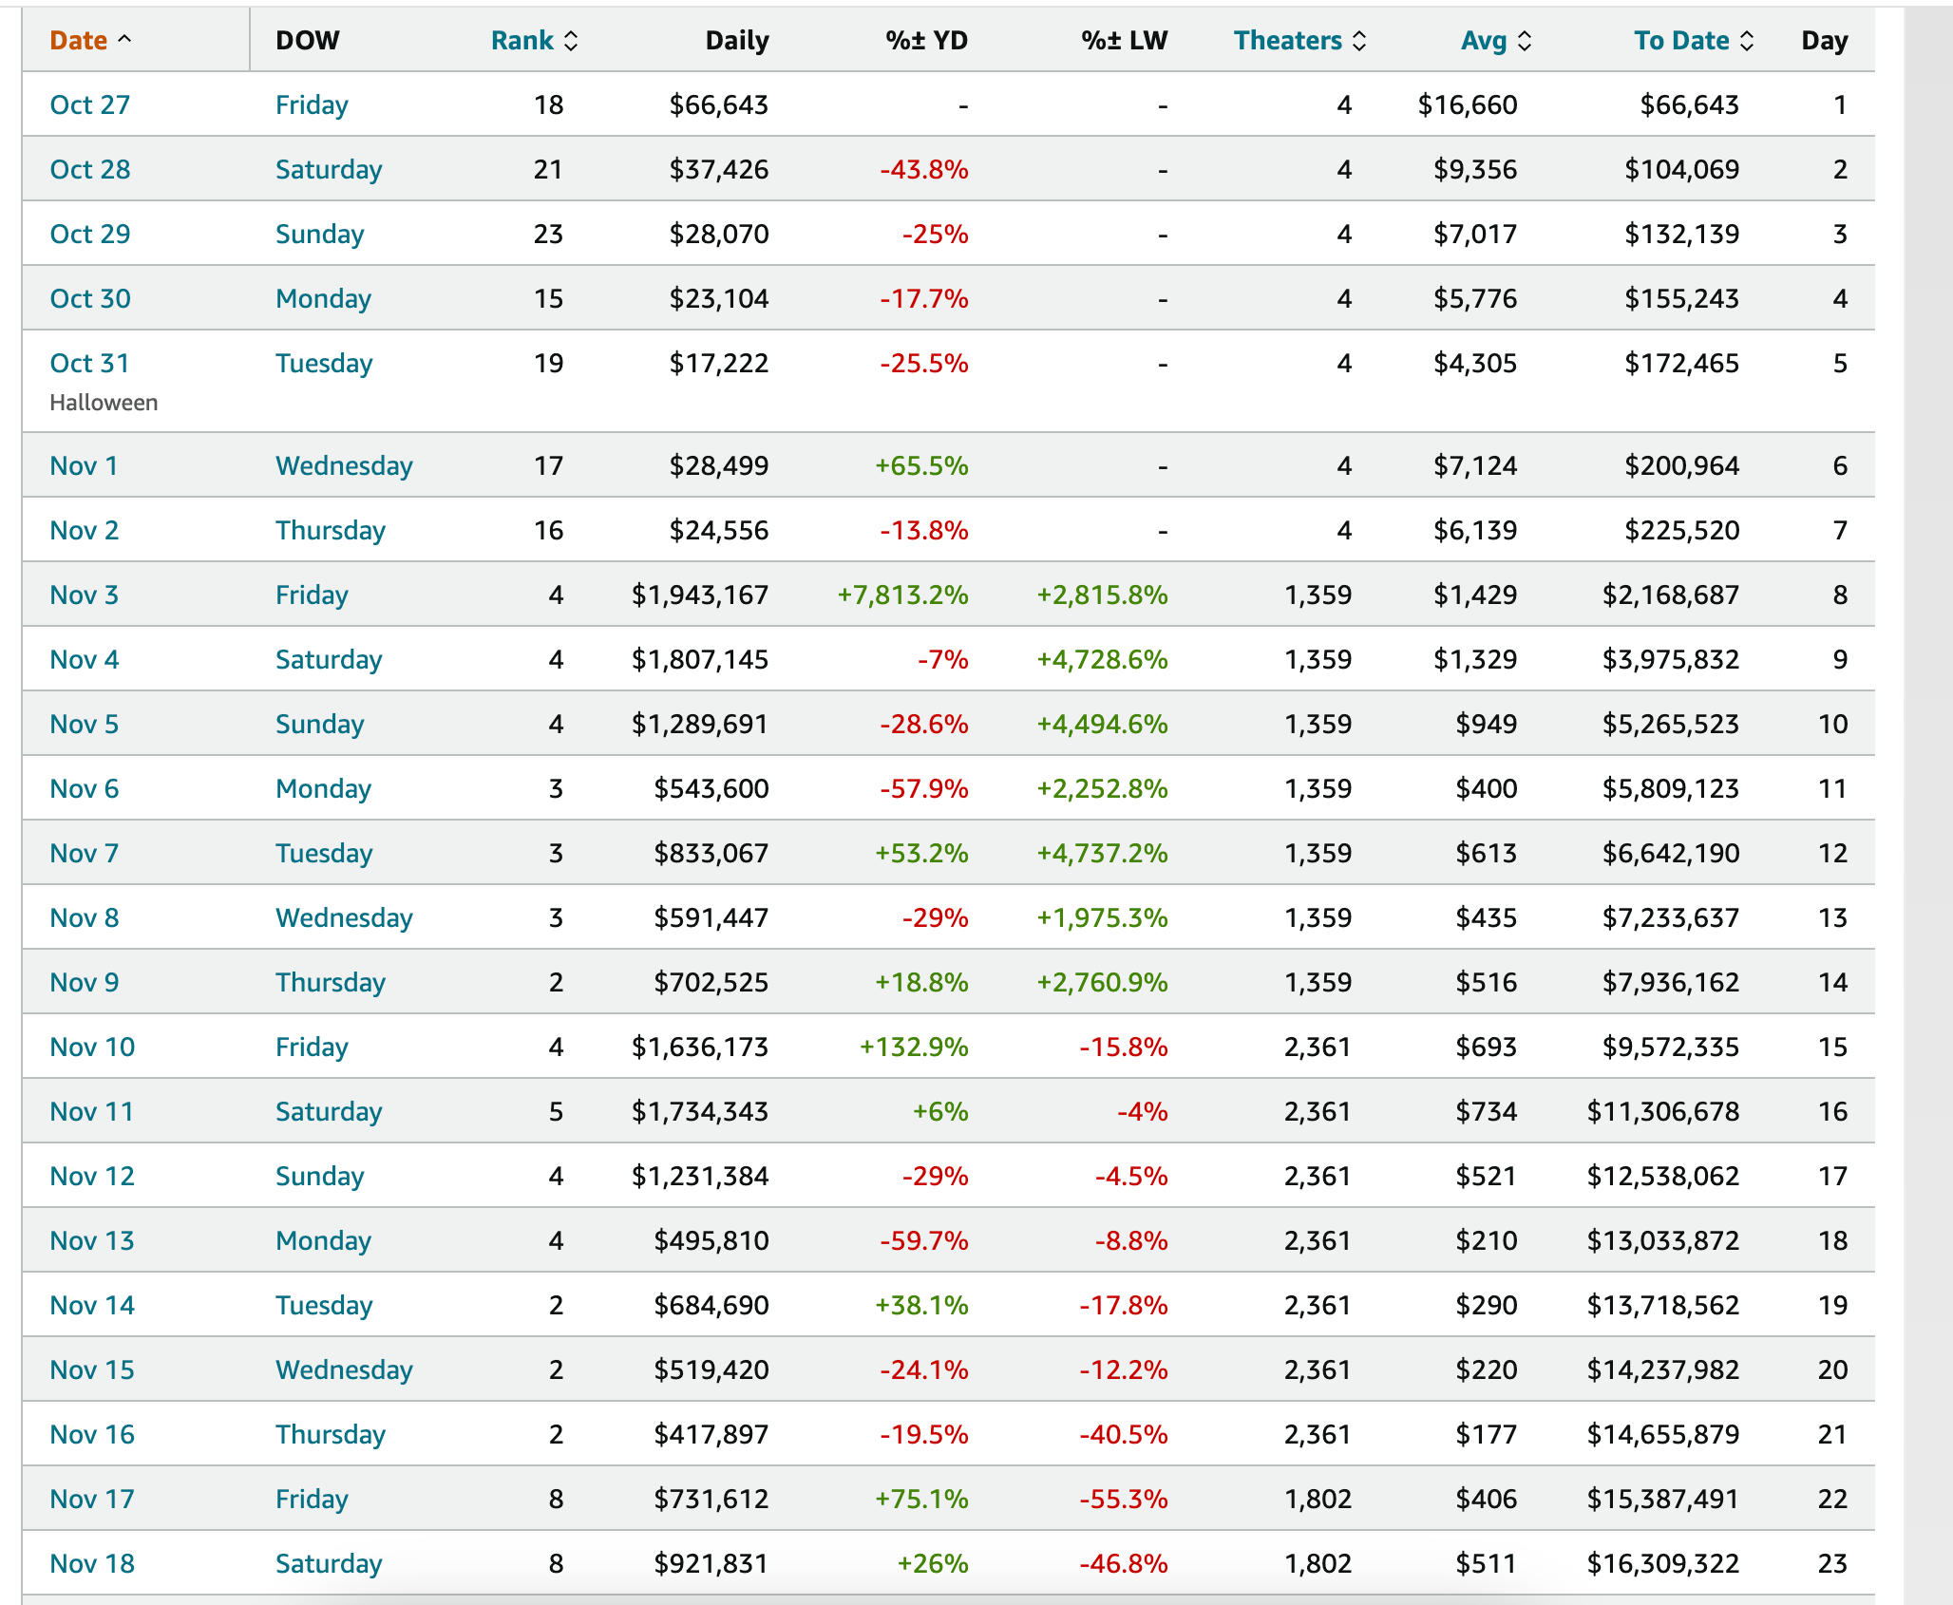Click the Theaters sort arrows icon
Image resolution: width=1953 pixels, height=1605 pixels.
1359,41
